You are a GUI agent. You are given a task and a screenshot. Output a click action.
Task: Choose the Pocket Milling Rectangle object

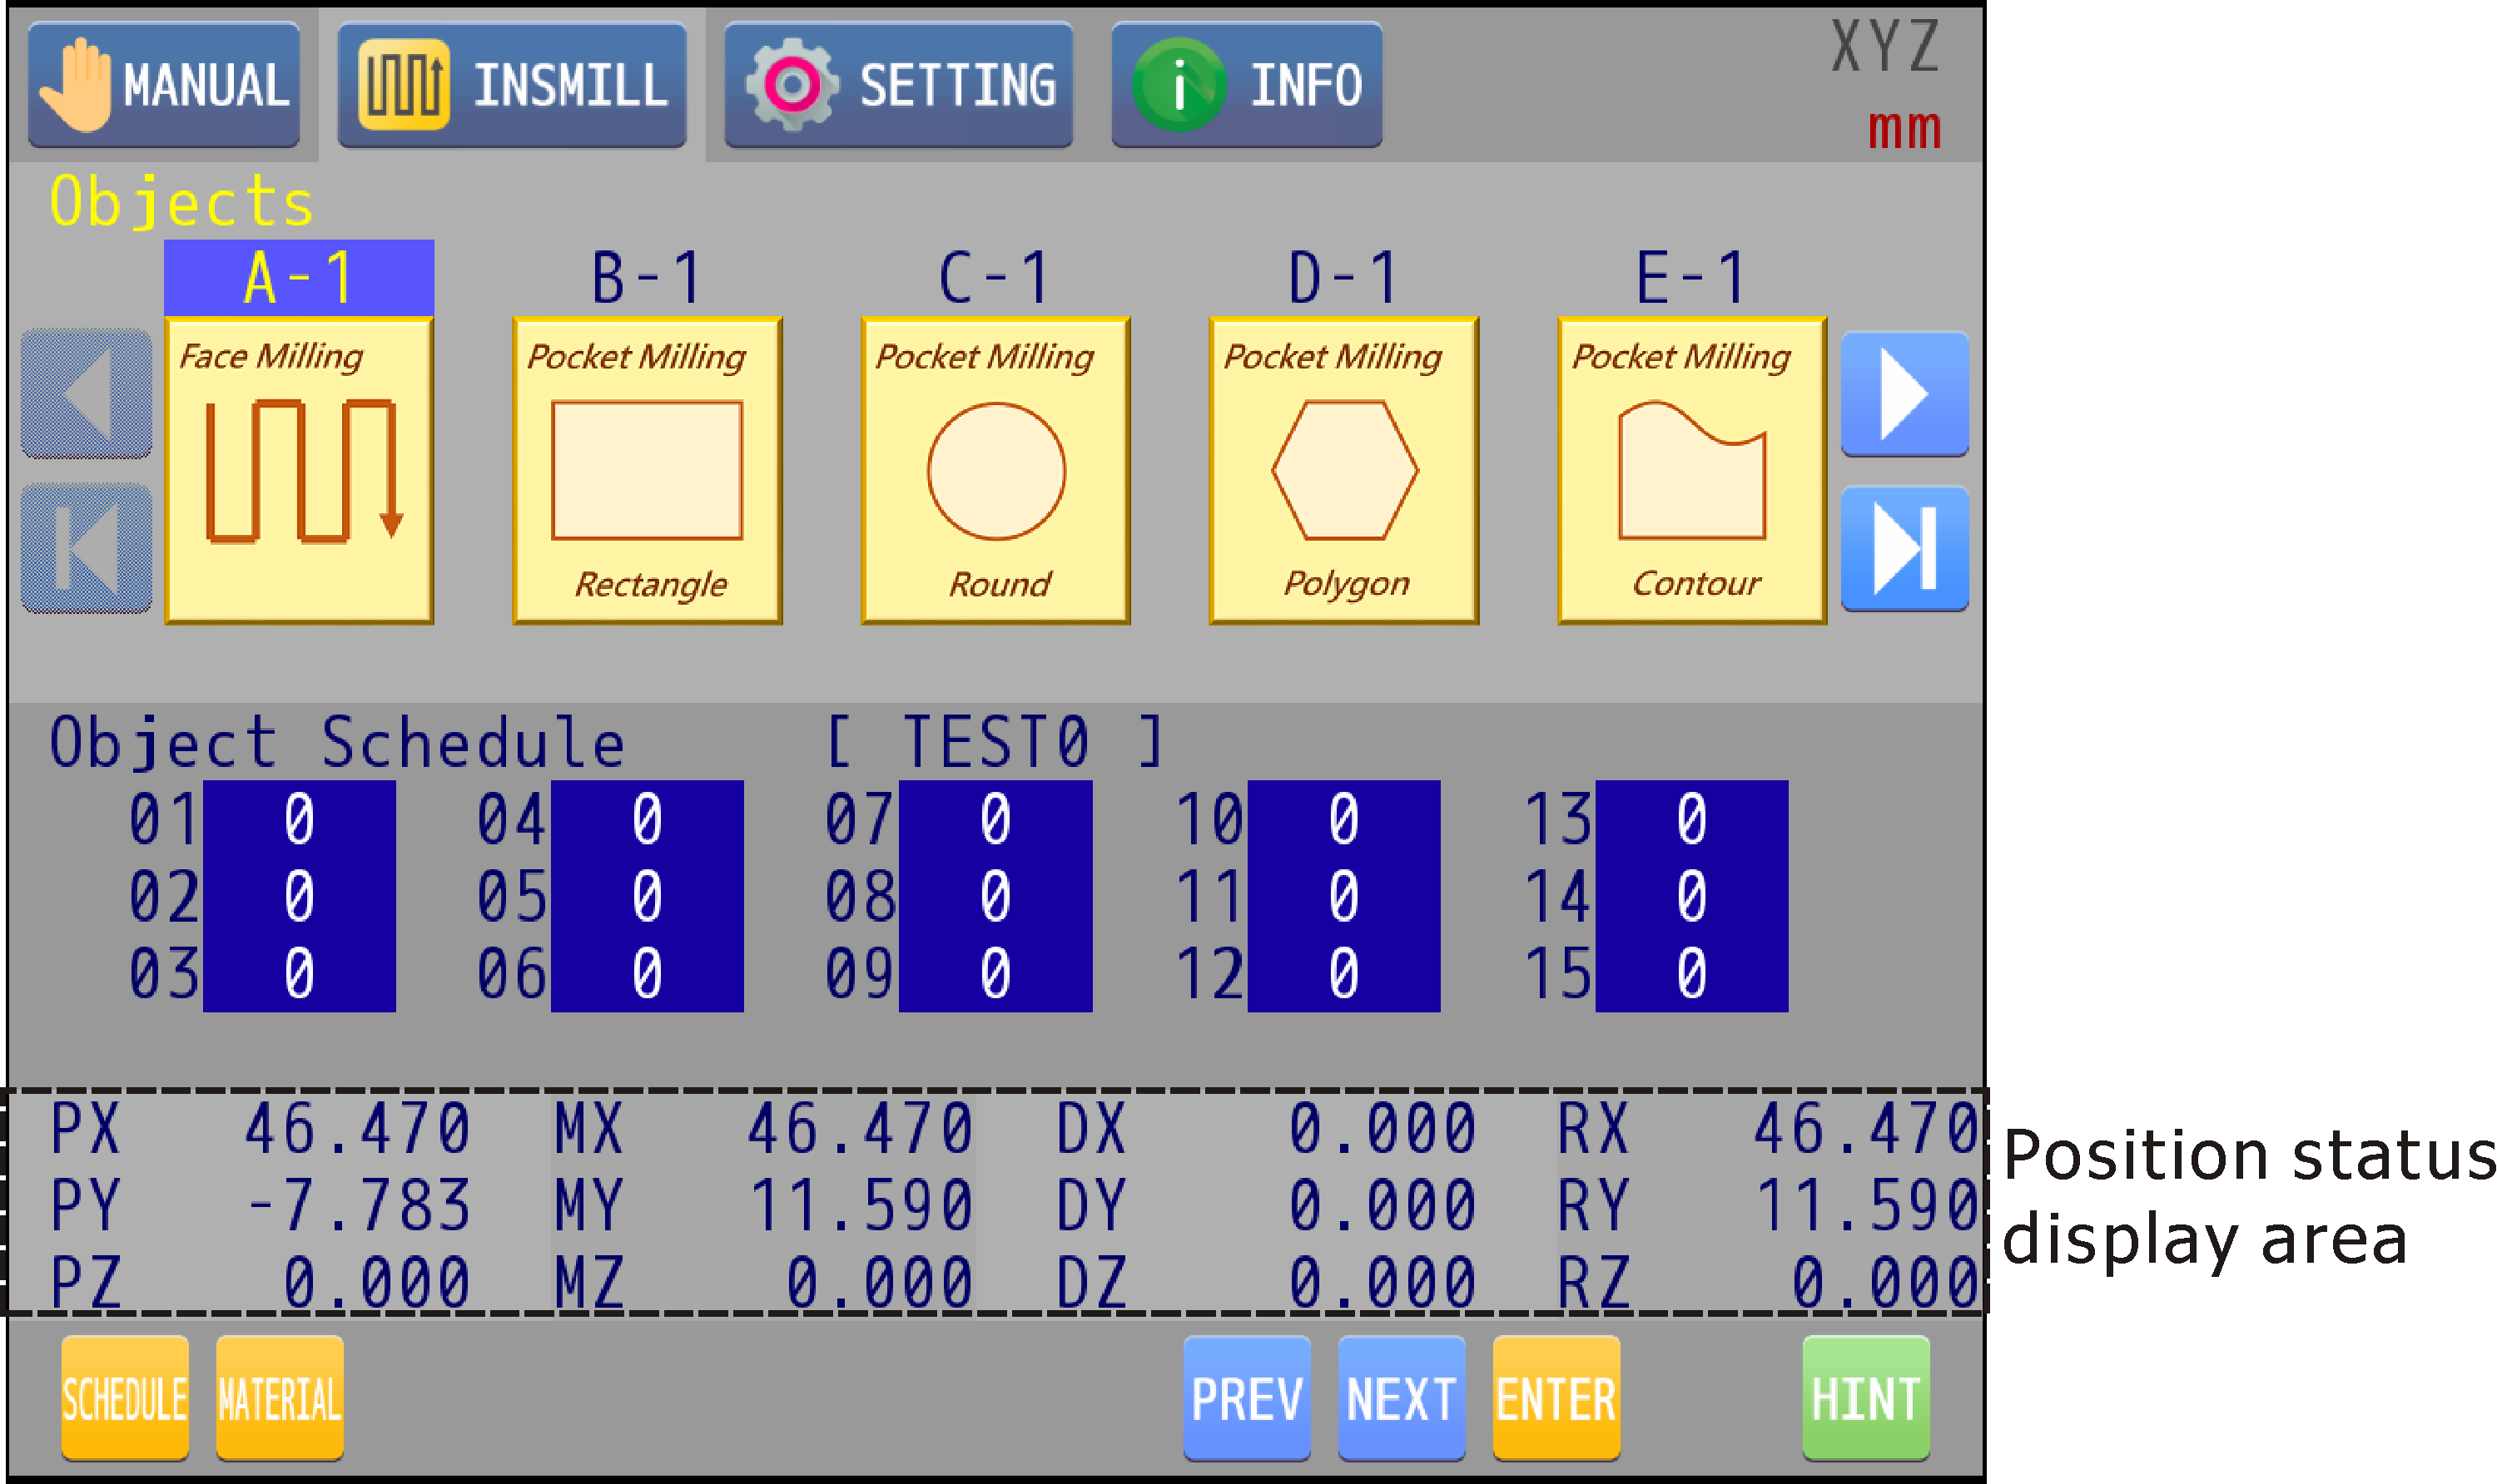(x=646, y=470)
